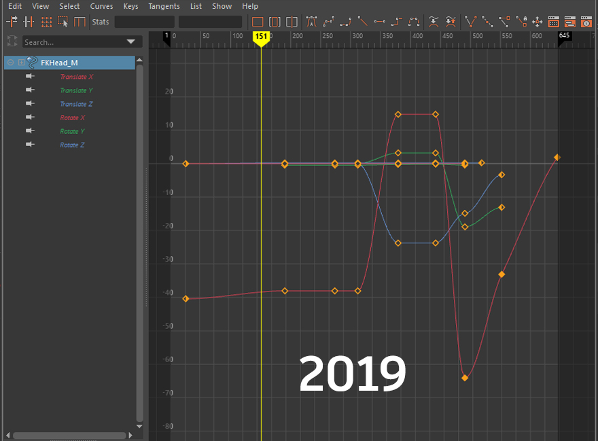
Task: Click the time marker at frame 151
Action: coord(262,38)
